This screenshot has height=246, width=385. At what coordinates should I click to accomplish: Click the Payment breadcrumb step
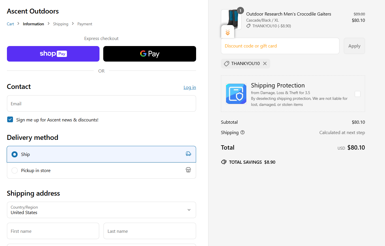(x=85, y=24)
